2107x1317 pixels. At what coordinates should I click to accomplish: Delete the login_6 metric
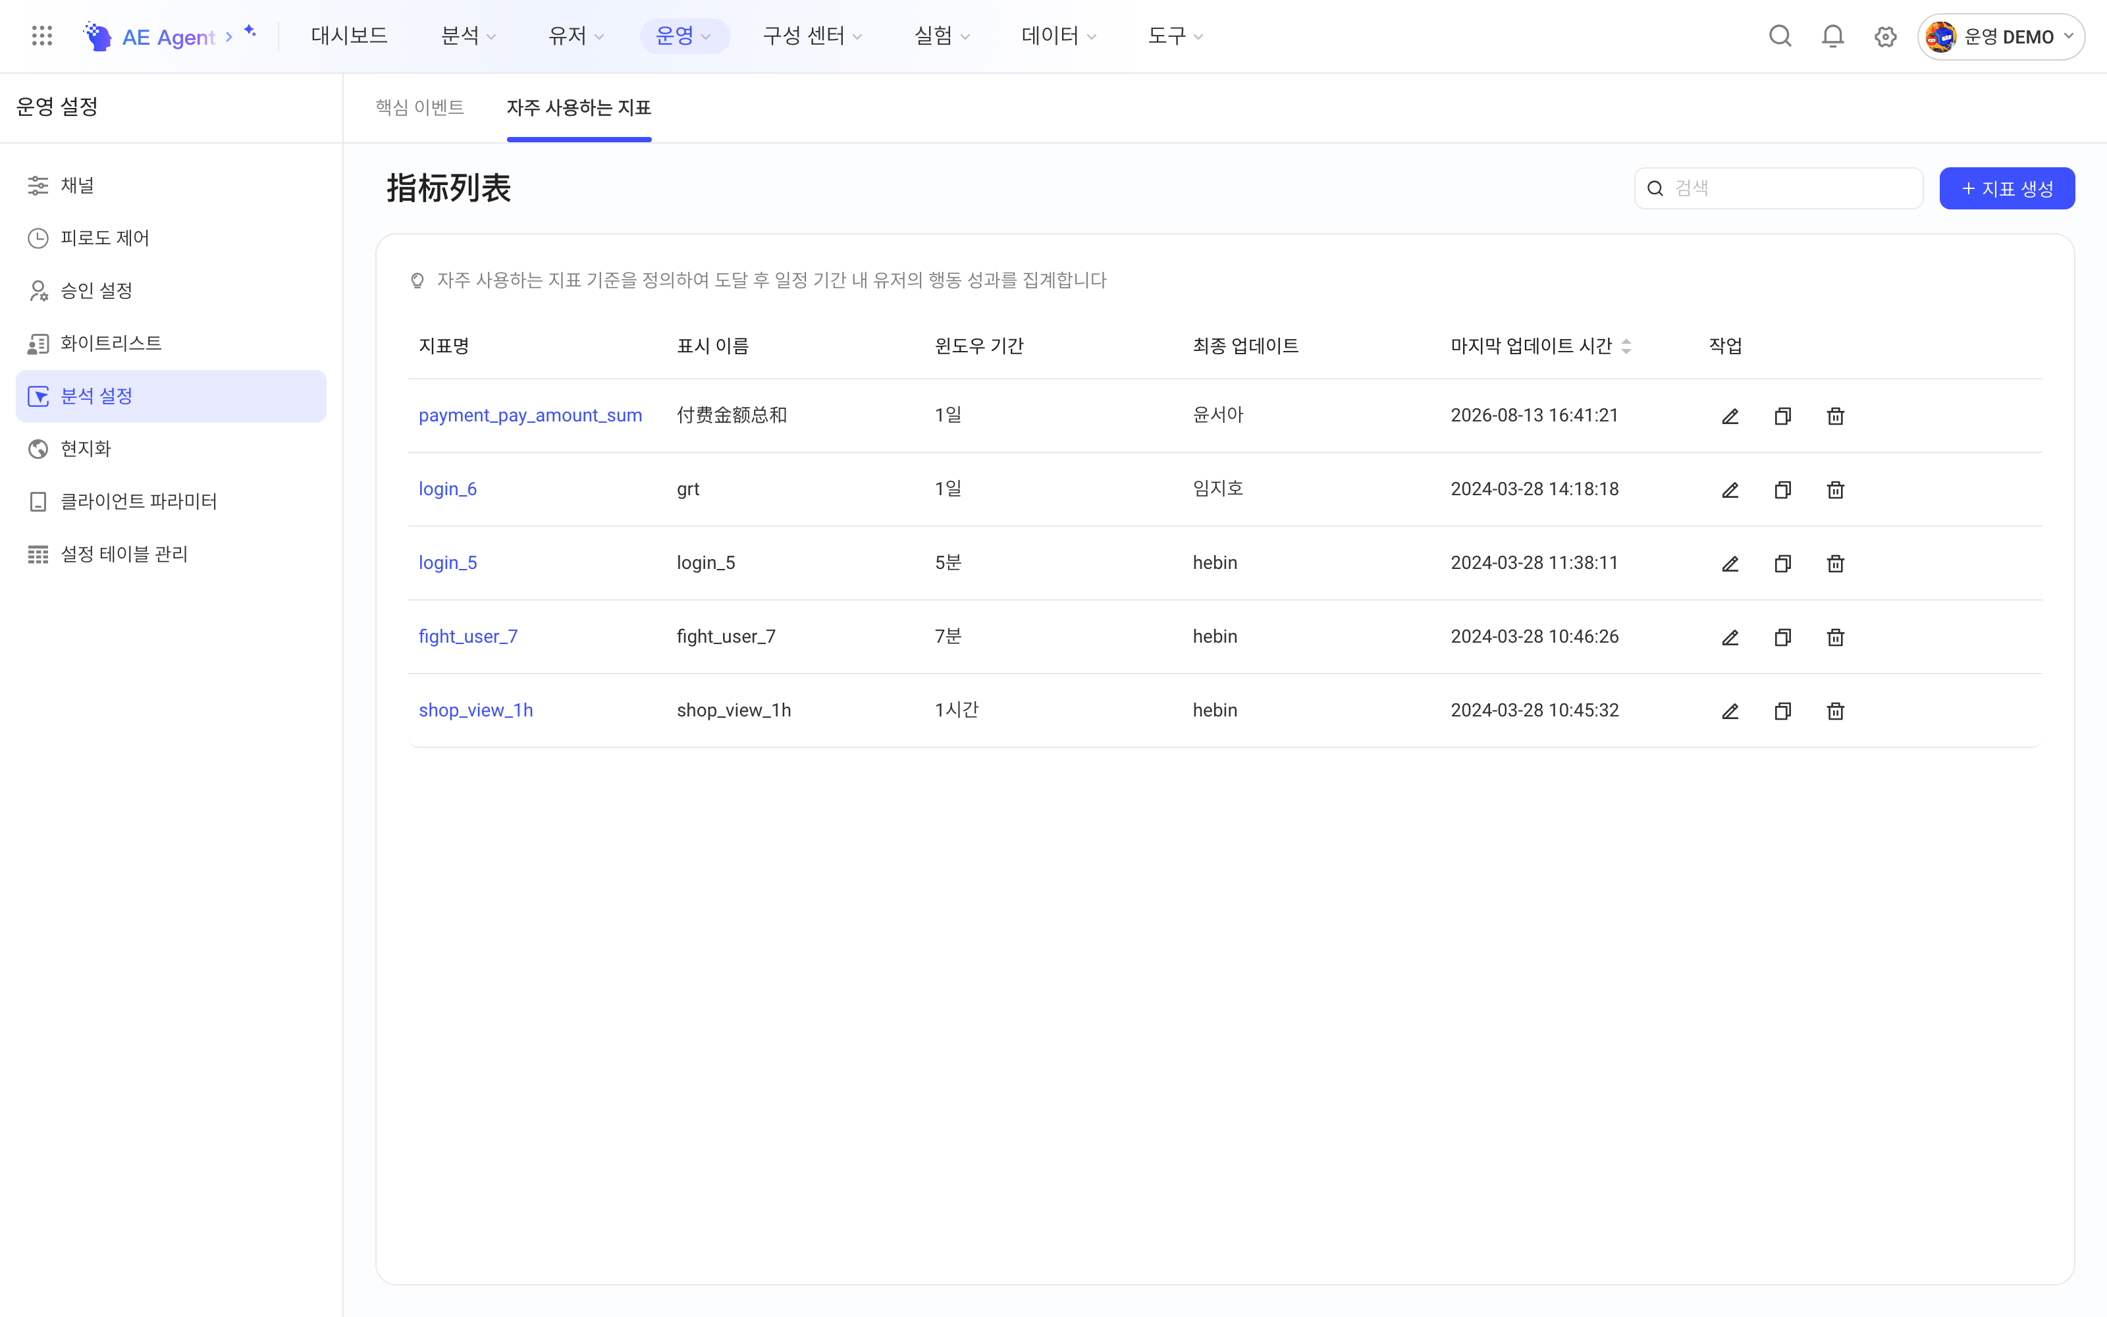[x=1835, y=489]
